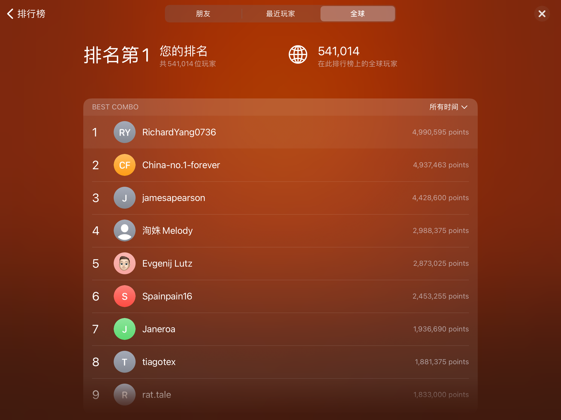Open Evgenij Lutz's memoji avatar
The image size is (561, 420).
[125, 263]
